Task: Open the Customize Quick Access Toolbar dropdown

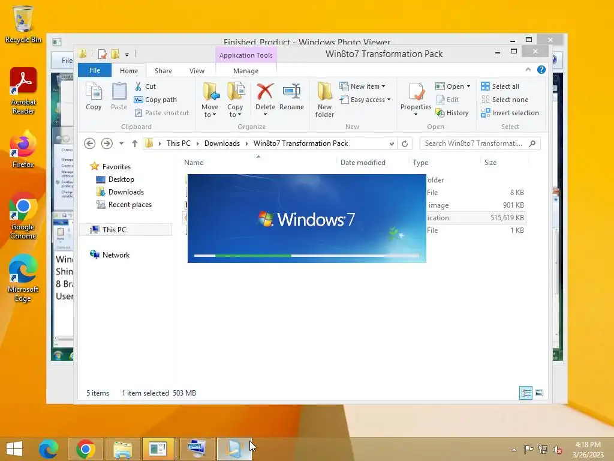Action: (127, 55)
